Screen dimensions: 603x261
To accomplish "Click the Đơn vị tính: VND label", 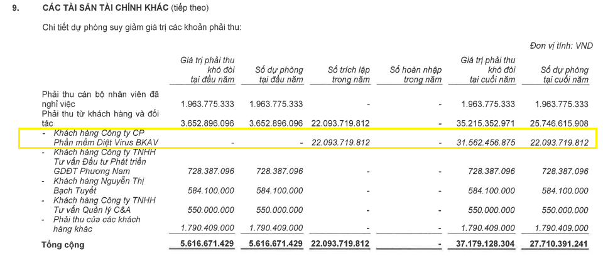I will pos(561,46).
